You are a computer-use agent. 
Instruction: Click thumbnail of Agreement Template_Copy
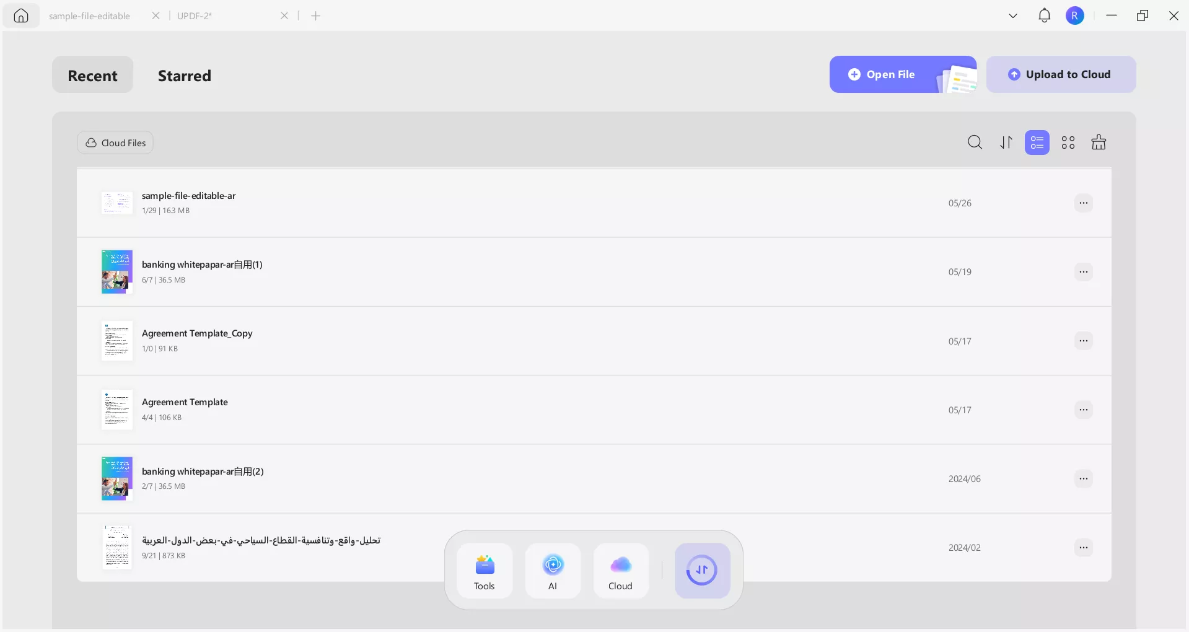point(116,341)
